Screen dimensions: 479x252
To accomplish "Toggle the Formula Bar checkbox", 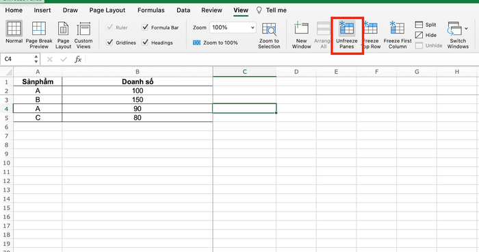I will coord(145,27).
